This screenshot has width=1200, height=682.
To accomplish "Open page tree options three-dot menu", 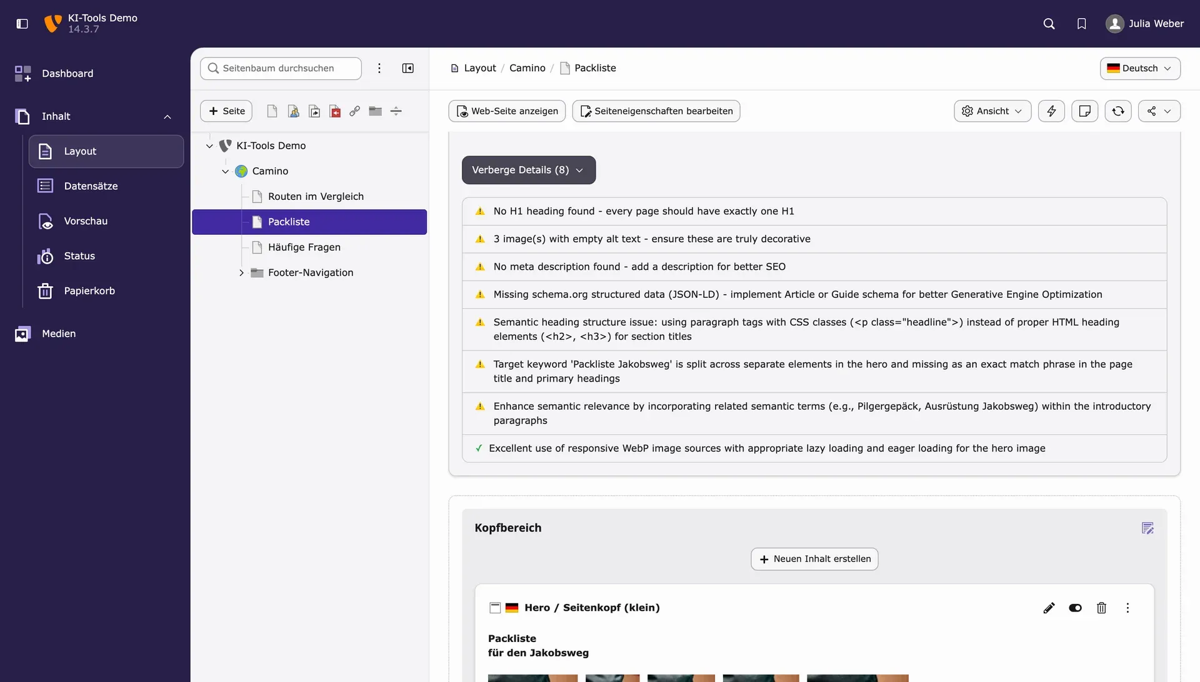I will point(379,68).
